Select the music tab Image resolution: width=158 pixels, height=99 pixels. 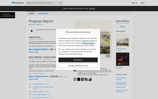click(x=31, y=13)
